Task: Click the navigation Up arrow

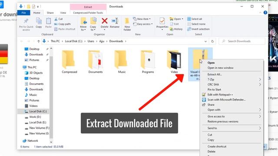Action: (39, 41)
